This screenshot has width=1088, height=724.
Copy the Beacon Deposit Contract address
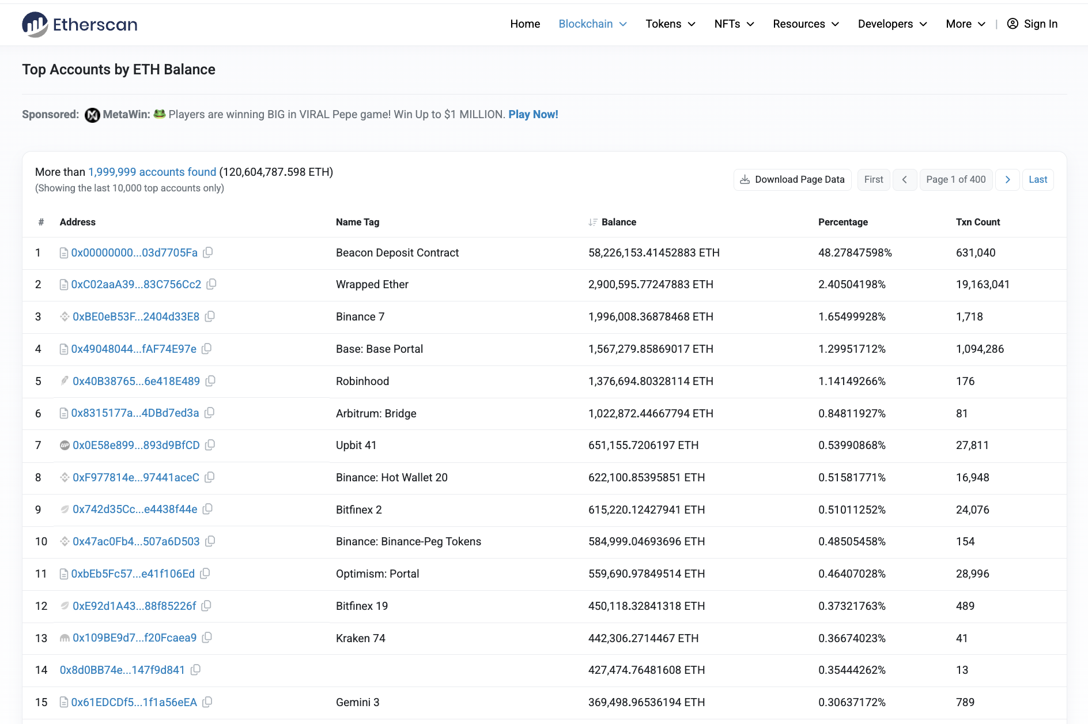click(208, 252)
